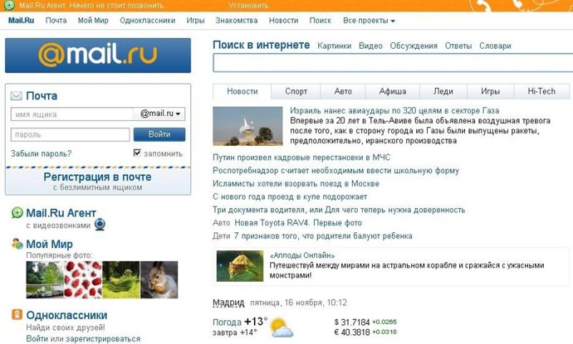Switch to the Афиша tab
Image resolution: width=573 pixels, height=344 pixels.
coord(393,91)
